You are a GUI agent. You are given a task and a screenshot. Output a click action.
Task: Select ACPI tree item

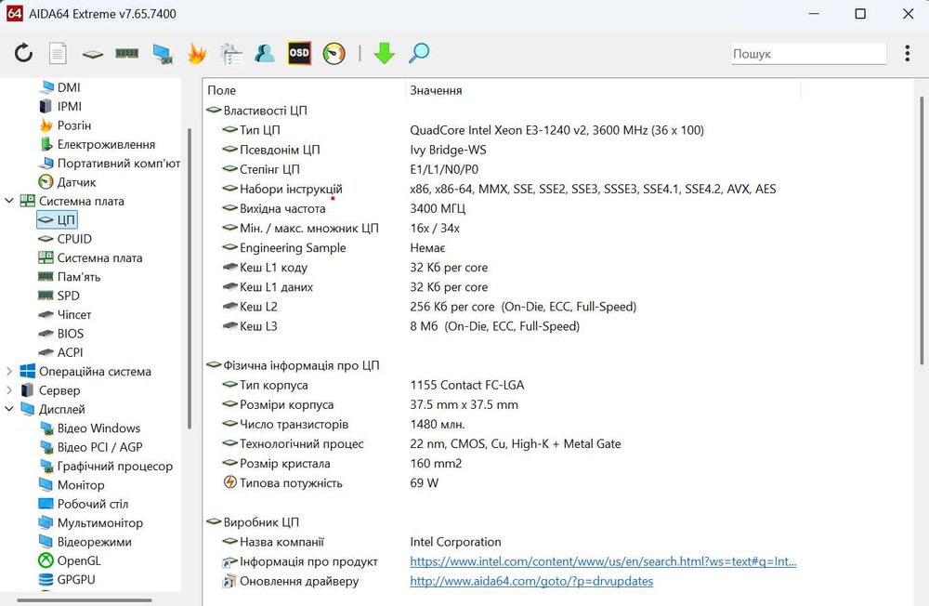[x=60, y=353]
